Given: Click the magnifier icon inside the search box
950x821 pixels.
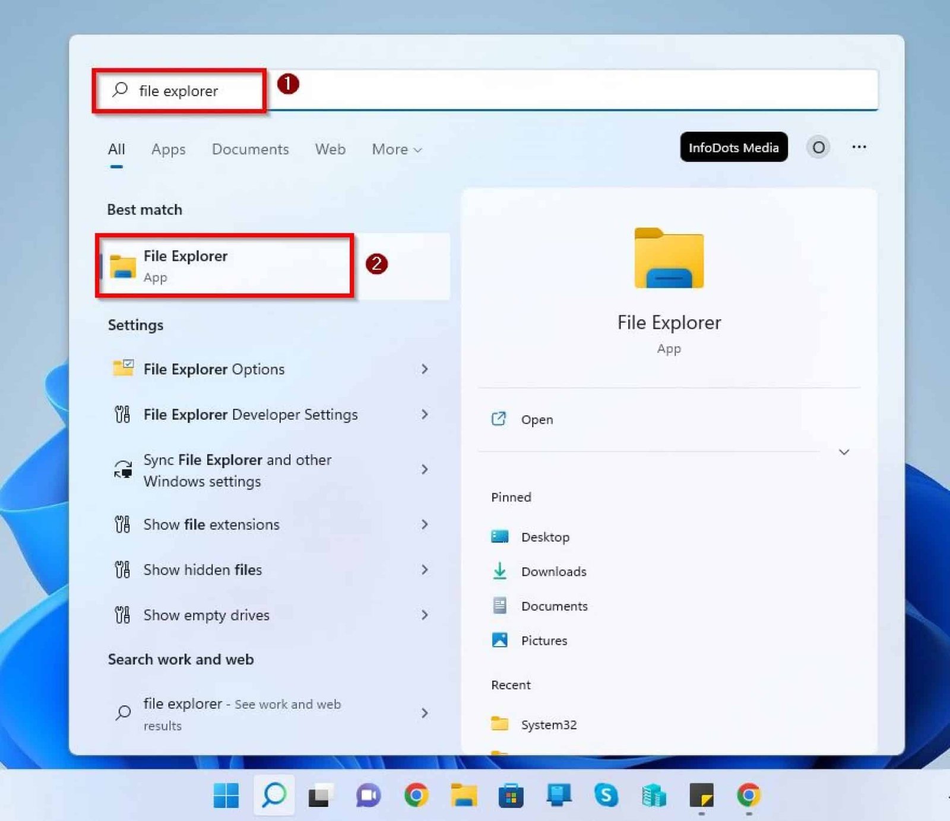Looking at the screenshot, I should coord(120,90).
